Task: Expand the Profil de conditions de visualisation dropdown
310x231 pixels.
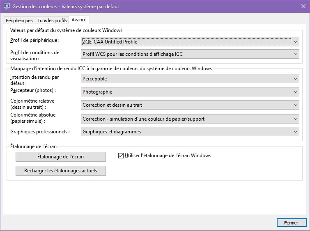Action: (x=190, y=54)
